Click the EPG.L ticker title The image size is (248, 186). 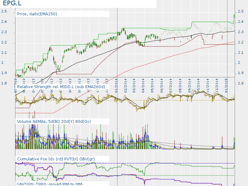(x=12, y=3)
